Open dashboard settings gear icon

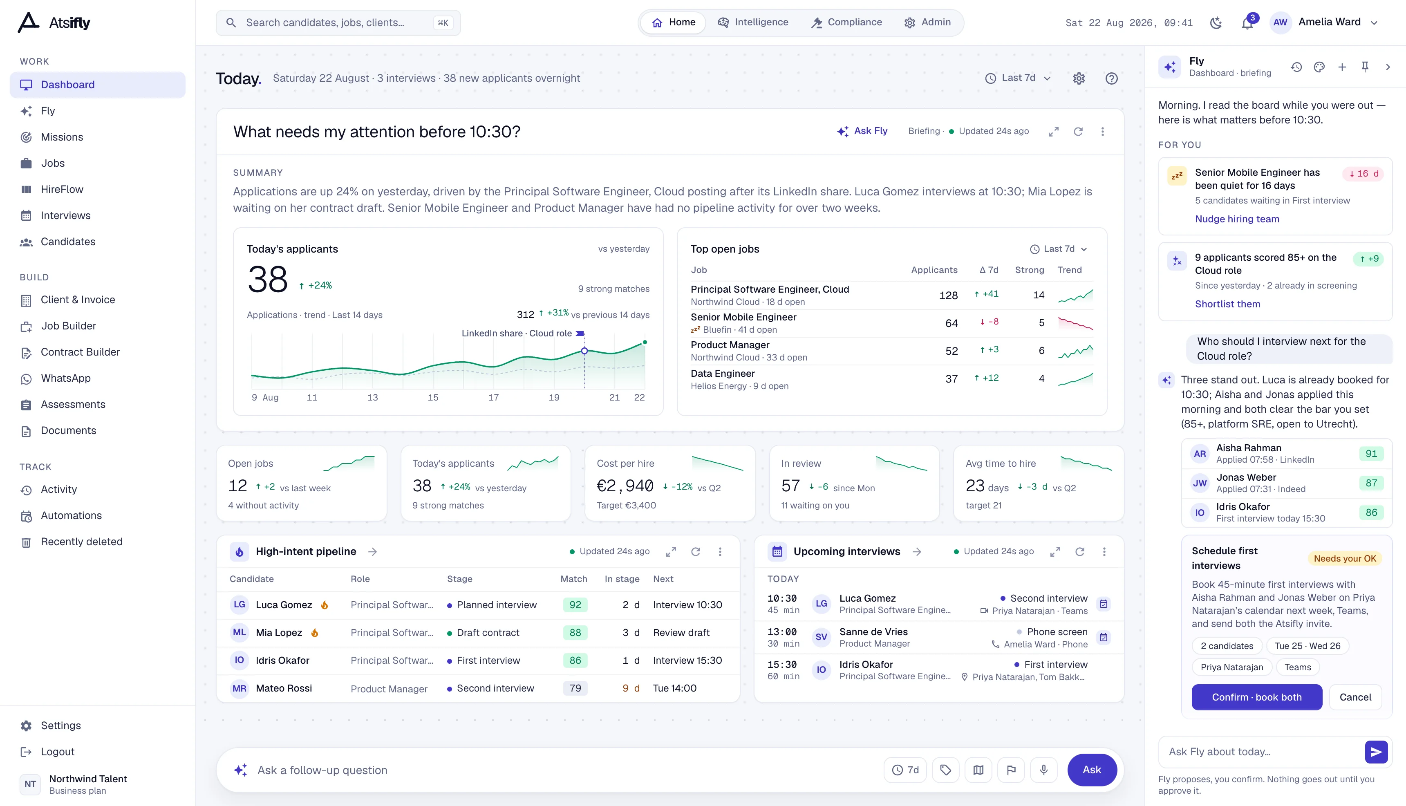1079,78
